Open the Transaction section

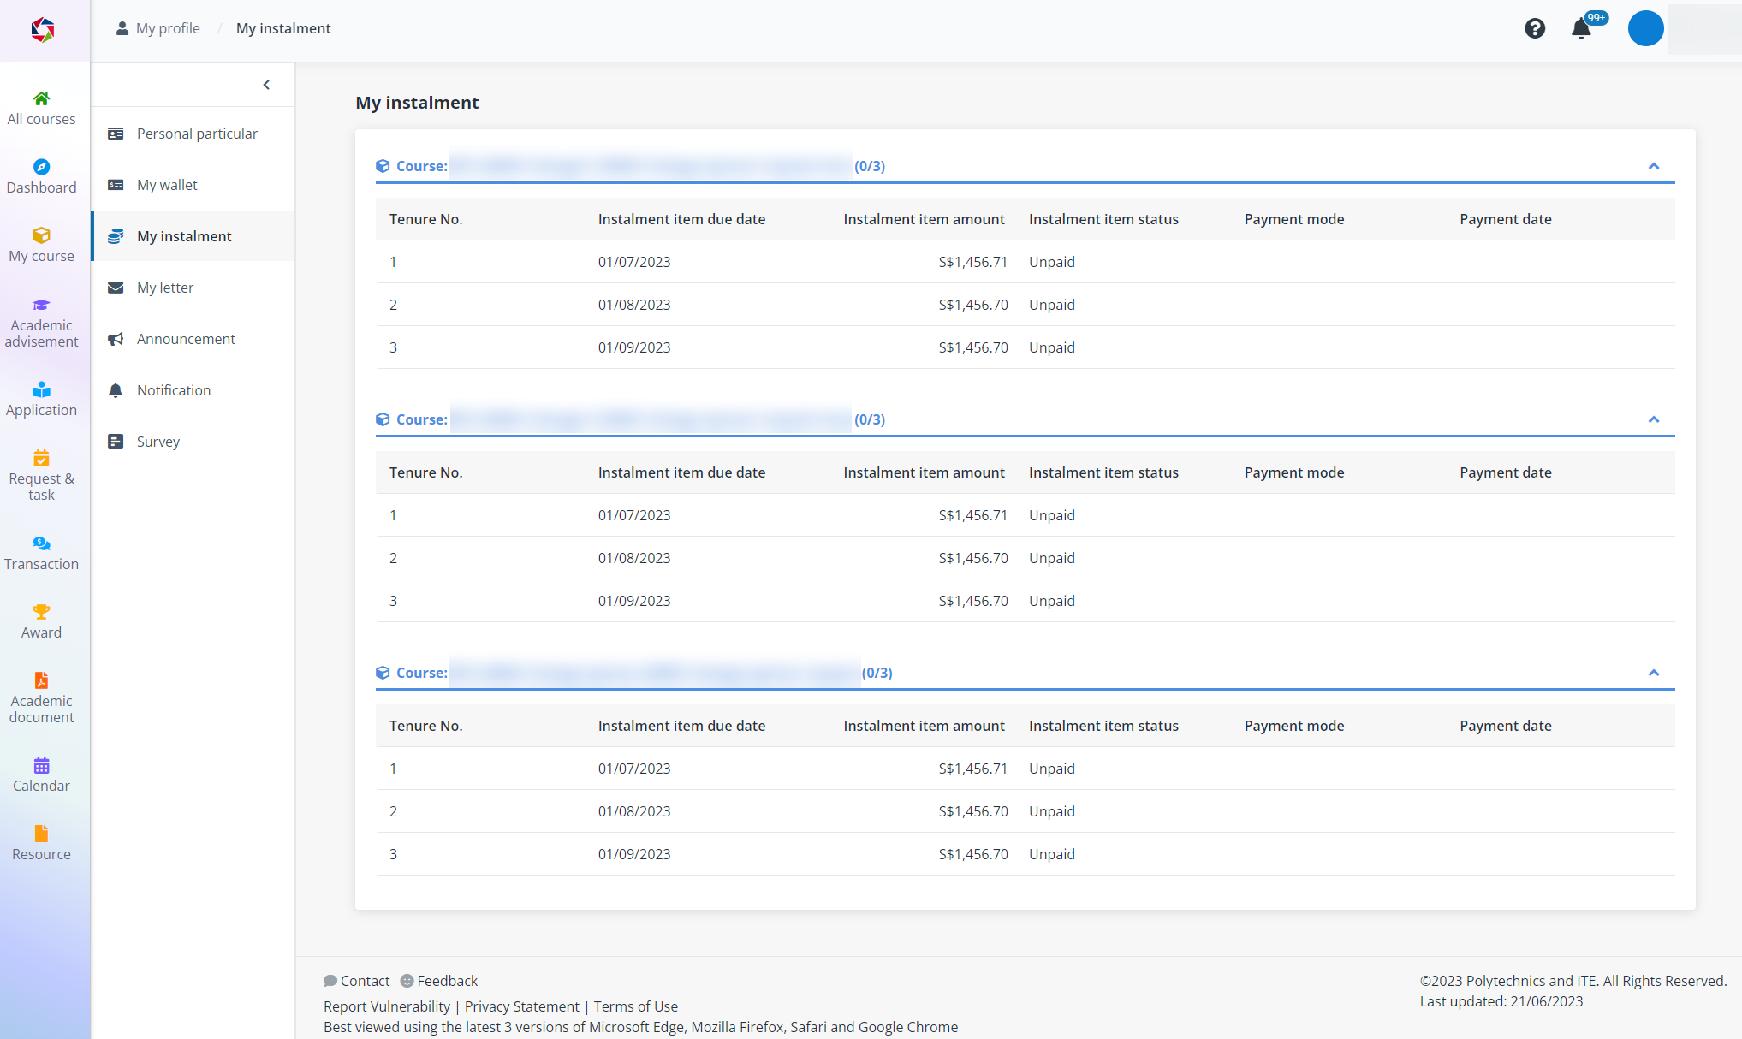point(41,554)
